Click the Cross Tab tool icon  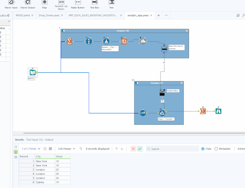click(124, 41)
